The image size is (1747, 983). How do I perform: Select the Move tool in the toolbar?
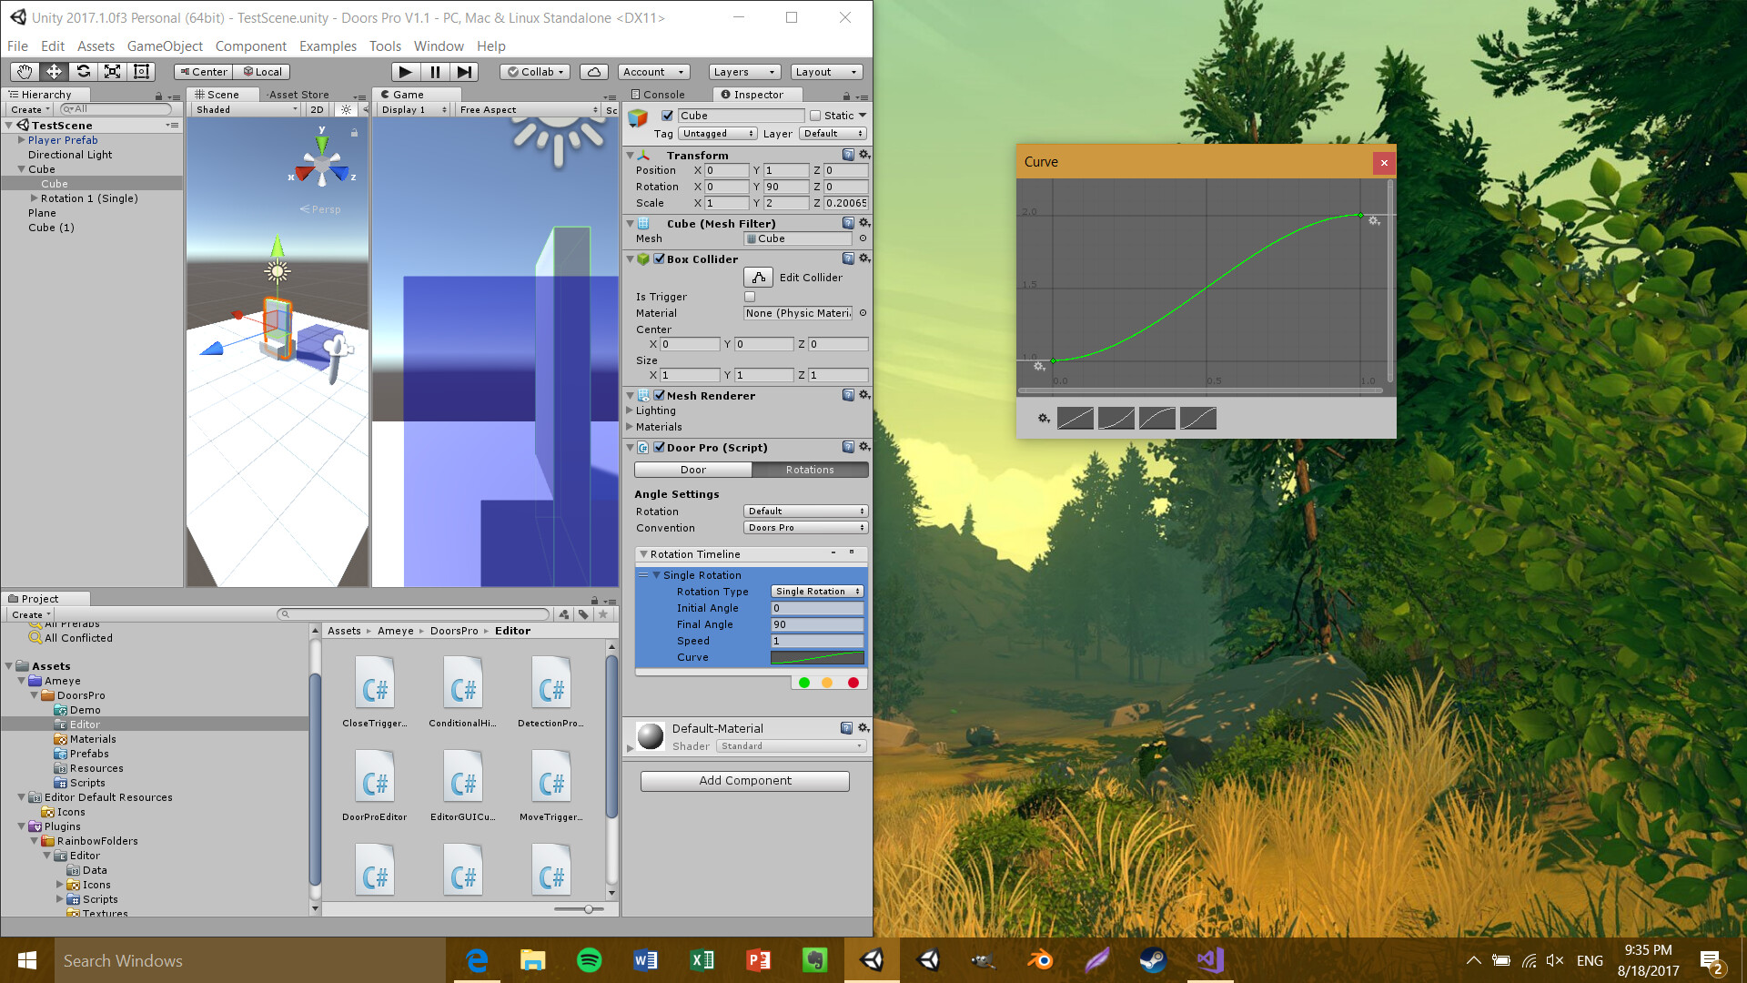tap(54, 71)
